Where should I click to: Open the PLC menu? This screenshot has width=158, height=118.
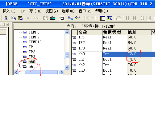point(22,11)
